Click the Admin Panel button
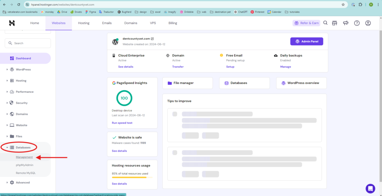Viewport: 382px width, 196px height. point(307,41)
